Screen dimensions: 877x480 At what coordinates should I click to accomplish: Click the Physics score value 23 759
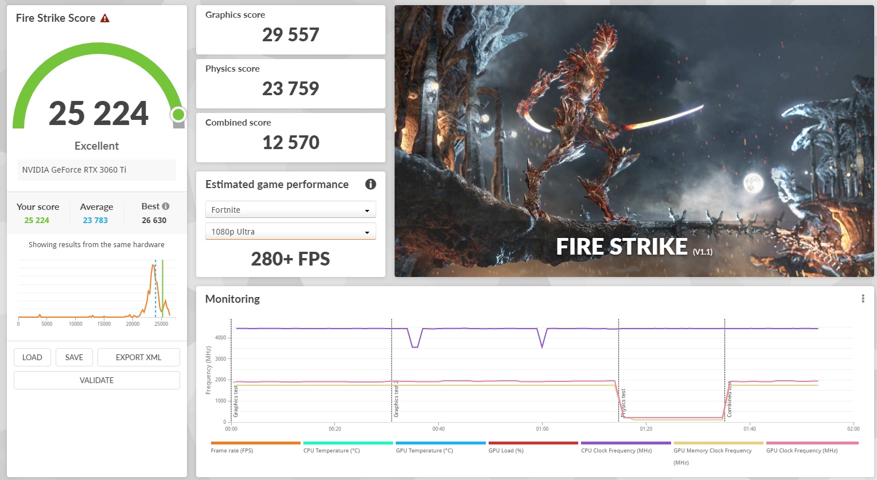tap(290, 89)
